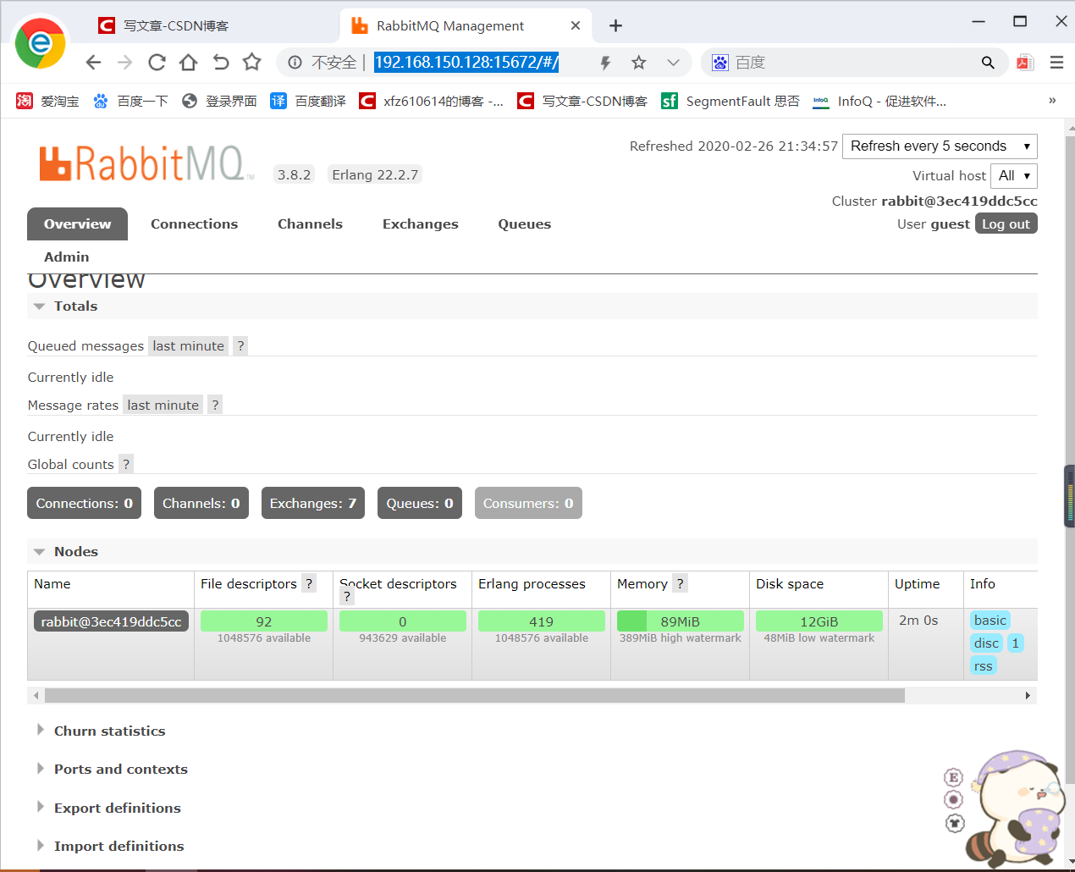Open Virtual host All dropdown
Image resolution: width=1075 pixels, height=872 pixels.
1013,175
